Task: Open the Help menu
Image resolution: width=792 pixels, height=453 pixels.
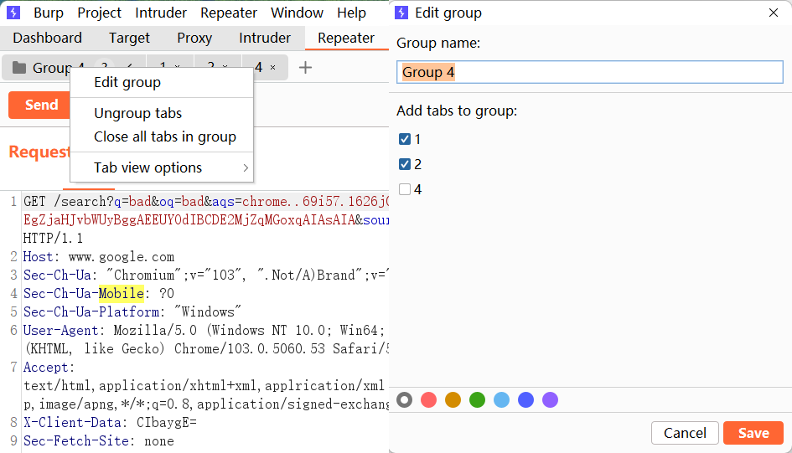Action: coord(351,13)
